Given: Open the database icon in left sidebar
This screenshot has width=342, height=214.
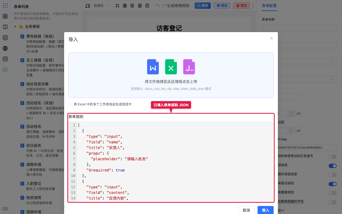Looking at the screenshot, I should [5, 38].
